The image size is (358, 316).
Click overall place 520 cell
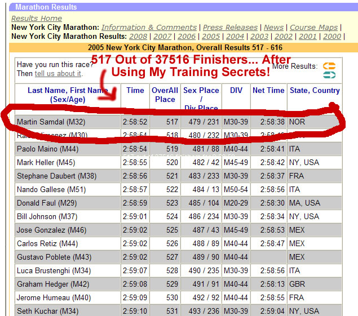coord(165,162)
